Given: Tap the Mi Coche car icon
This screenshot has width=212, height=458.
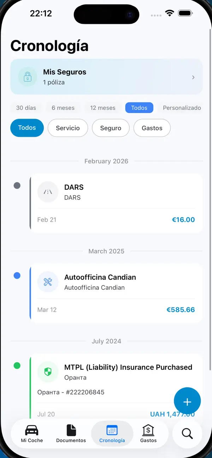Looking at the screenshot, I should point(32,430).
